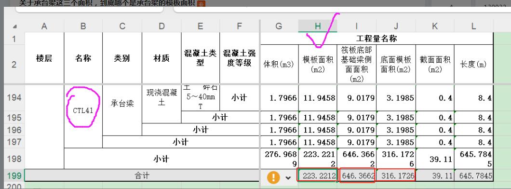511x189 pixels.
Task: Click the 底面模板面积(m2) header cell
Action: [396, 64]
